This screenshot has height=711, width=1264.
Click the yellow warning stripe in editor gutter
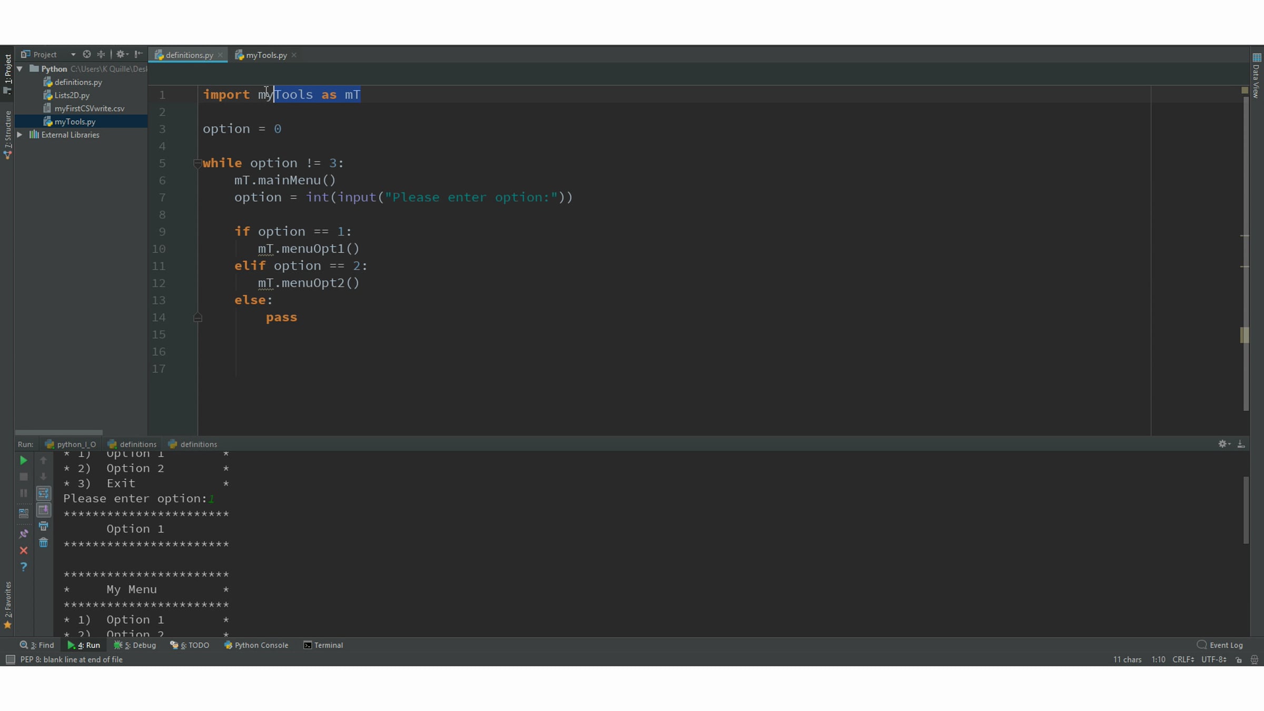coord(1244,335)
